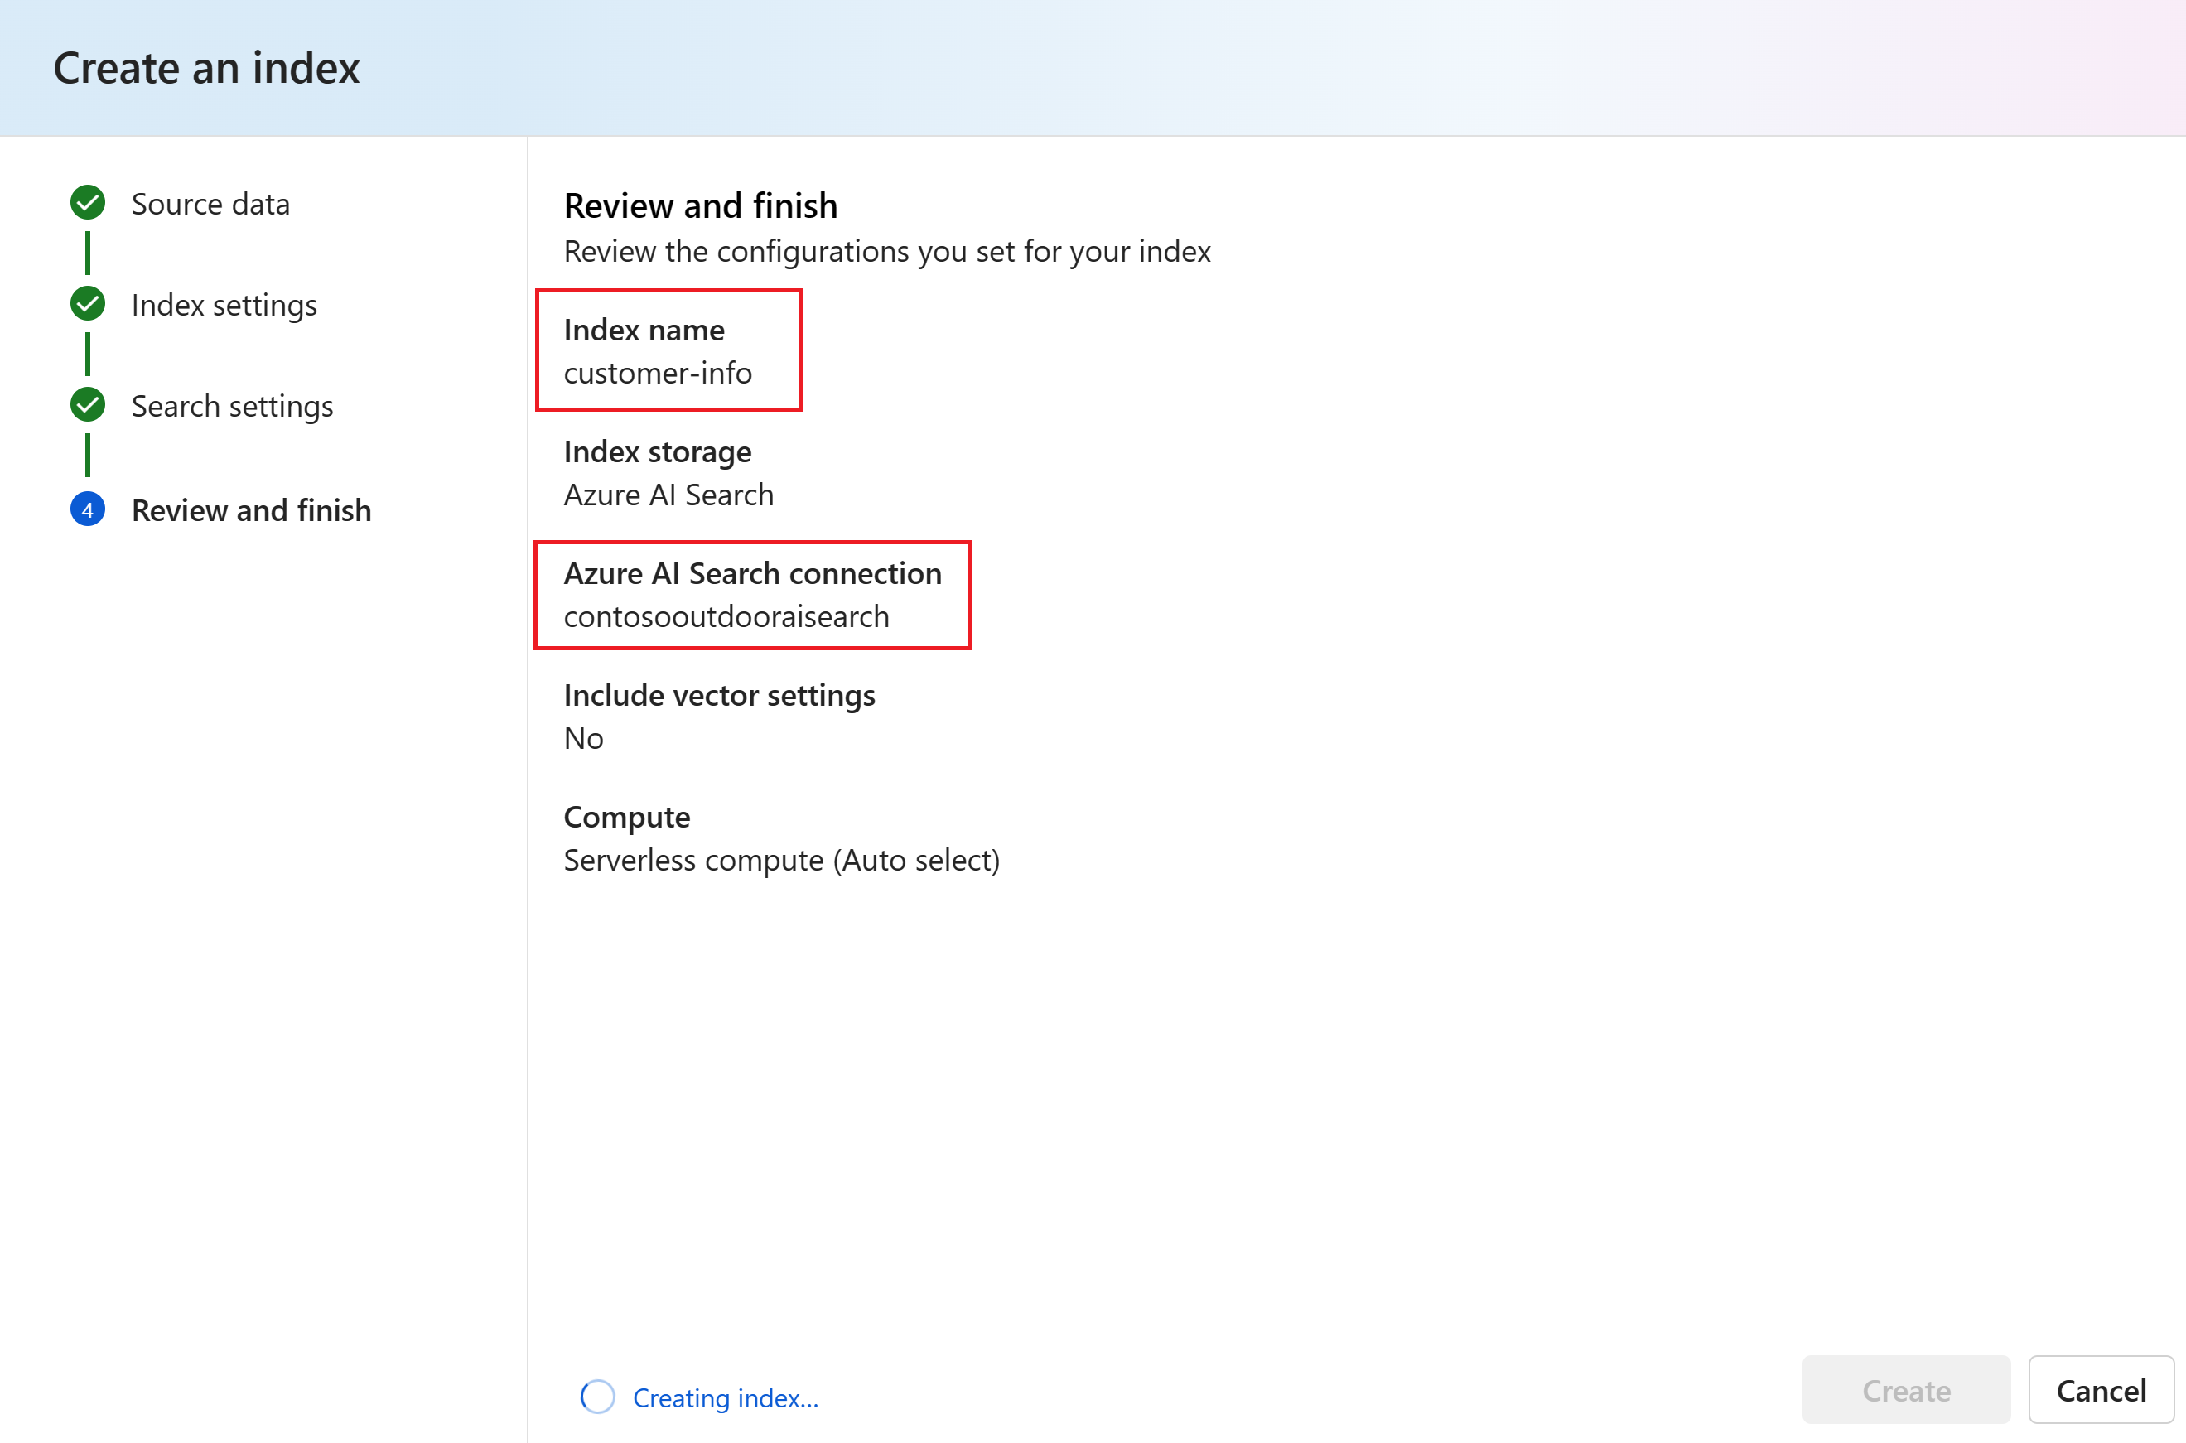The height and width of the screenshot is (1443, 2186).
Task: Click the Search settings green checkmark icon
Action: click(88, 406)
